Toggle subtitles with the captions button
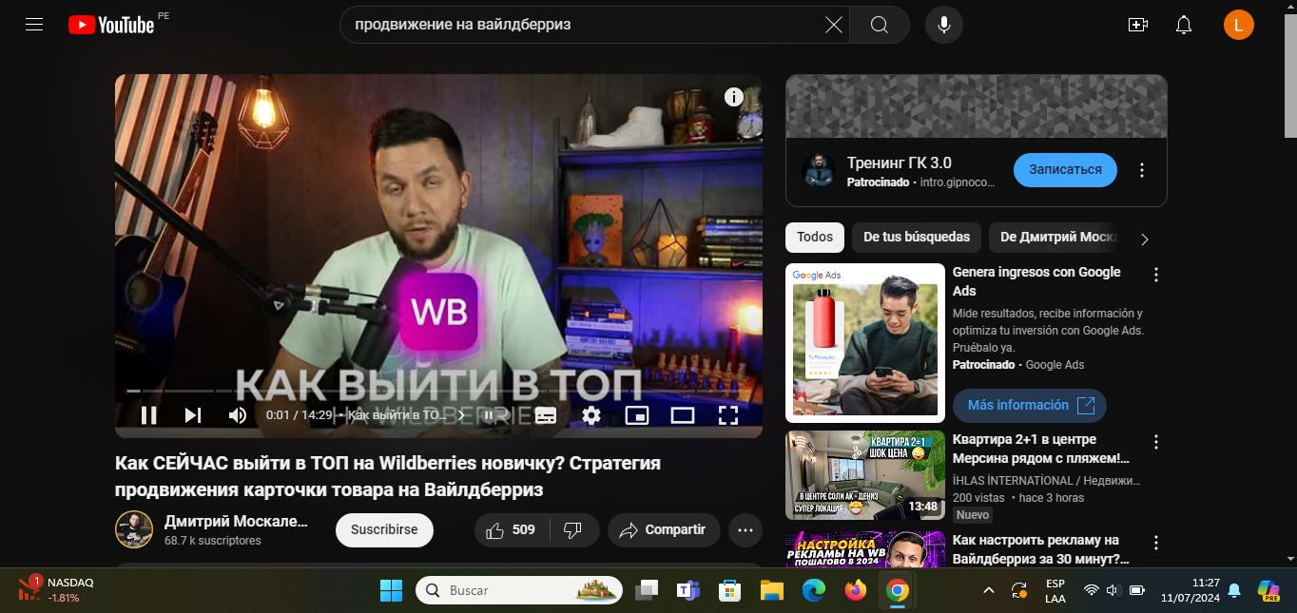 [x=546, y=415]
